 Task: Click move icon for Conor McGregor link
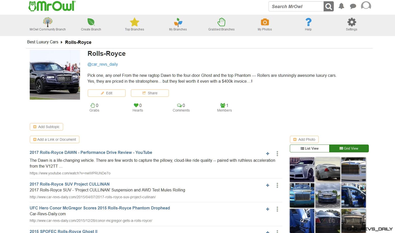(x=267, y=209)
